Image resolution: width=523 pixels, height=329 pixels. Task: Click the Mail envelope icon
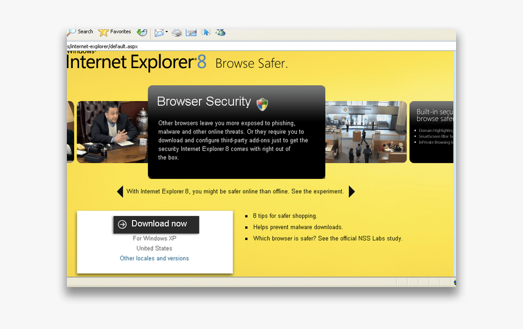159,32
